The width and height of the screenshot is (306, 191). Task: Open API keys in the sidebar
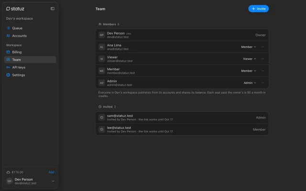pyautogui.click(x=30, y=67)
